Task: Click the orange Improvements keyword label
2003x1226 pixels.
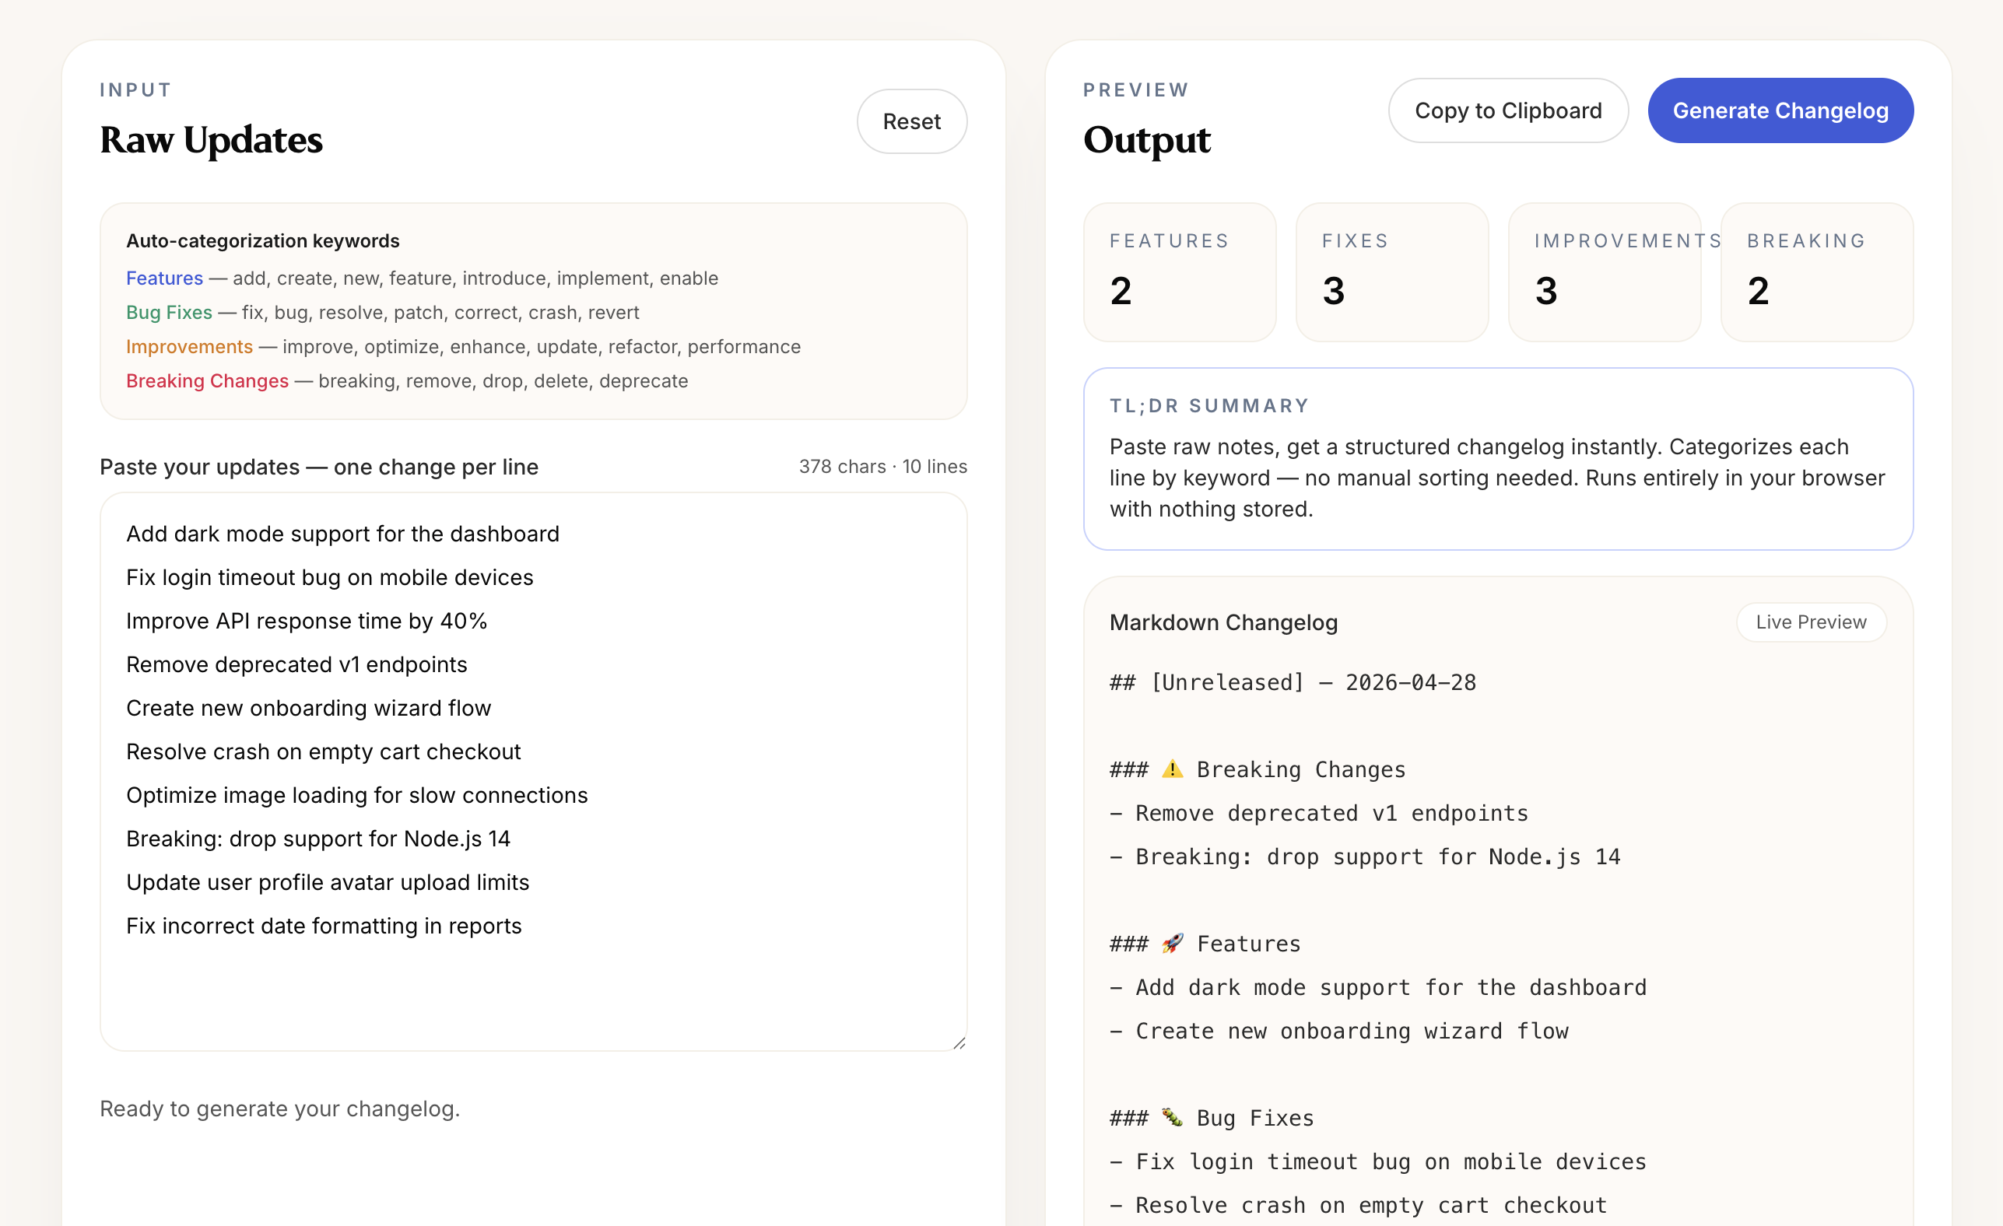Action: tap(189, 347)
